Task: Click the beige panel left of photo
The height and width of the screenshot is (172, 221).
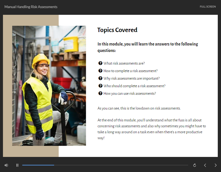Action: (x=8, y=86)
